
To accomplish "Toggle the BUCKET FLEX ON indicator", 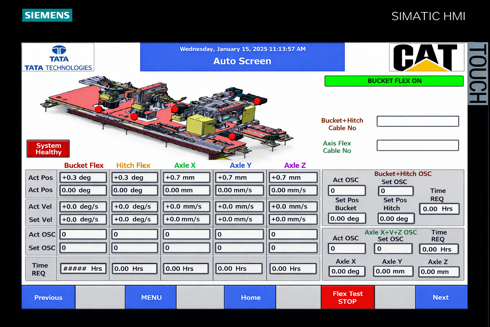I will pyautogui.click(x=394, y=81).
